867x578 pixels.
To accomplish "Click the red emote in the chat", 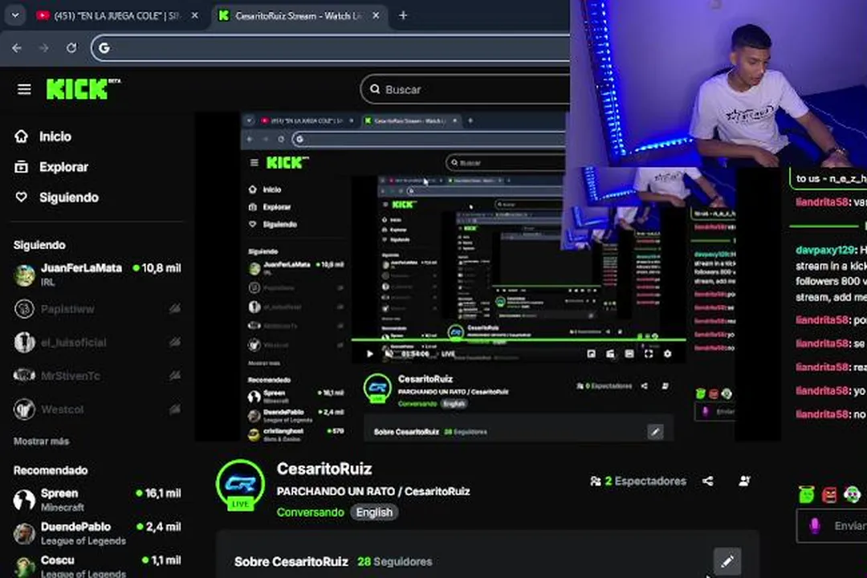I will (x=829, y=495).
